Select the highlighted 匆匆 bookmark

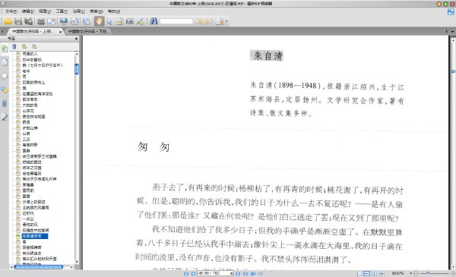35,236
